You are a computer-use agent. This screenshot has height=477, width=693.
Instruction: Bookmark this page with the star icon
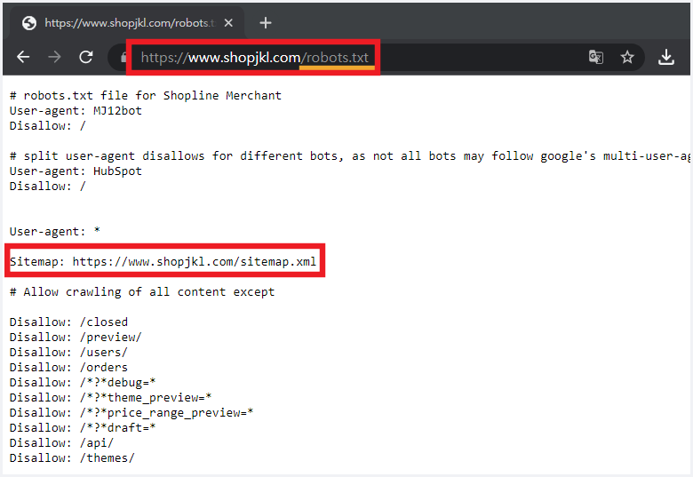[x=627, y=57]
